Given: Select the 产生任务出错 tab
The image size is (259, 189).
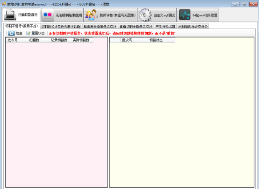Looking at the screenshot, I should [165, 27].
